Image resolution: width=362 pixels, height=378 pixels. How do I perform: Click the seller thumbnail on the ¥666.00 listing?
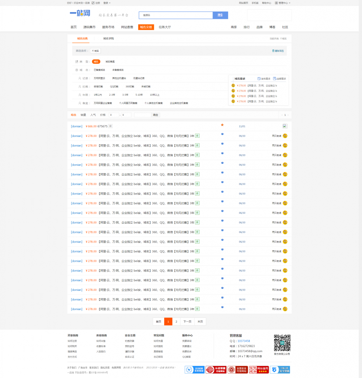(285, 126)
